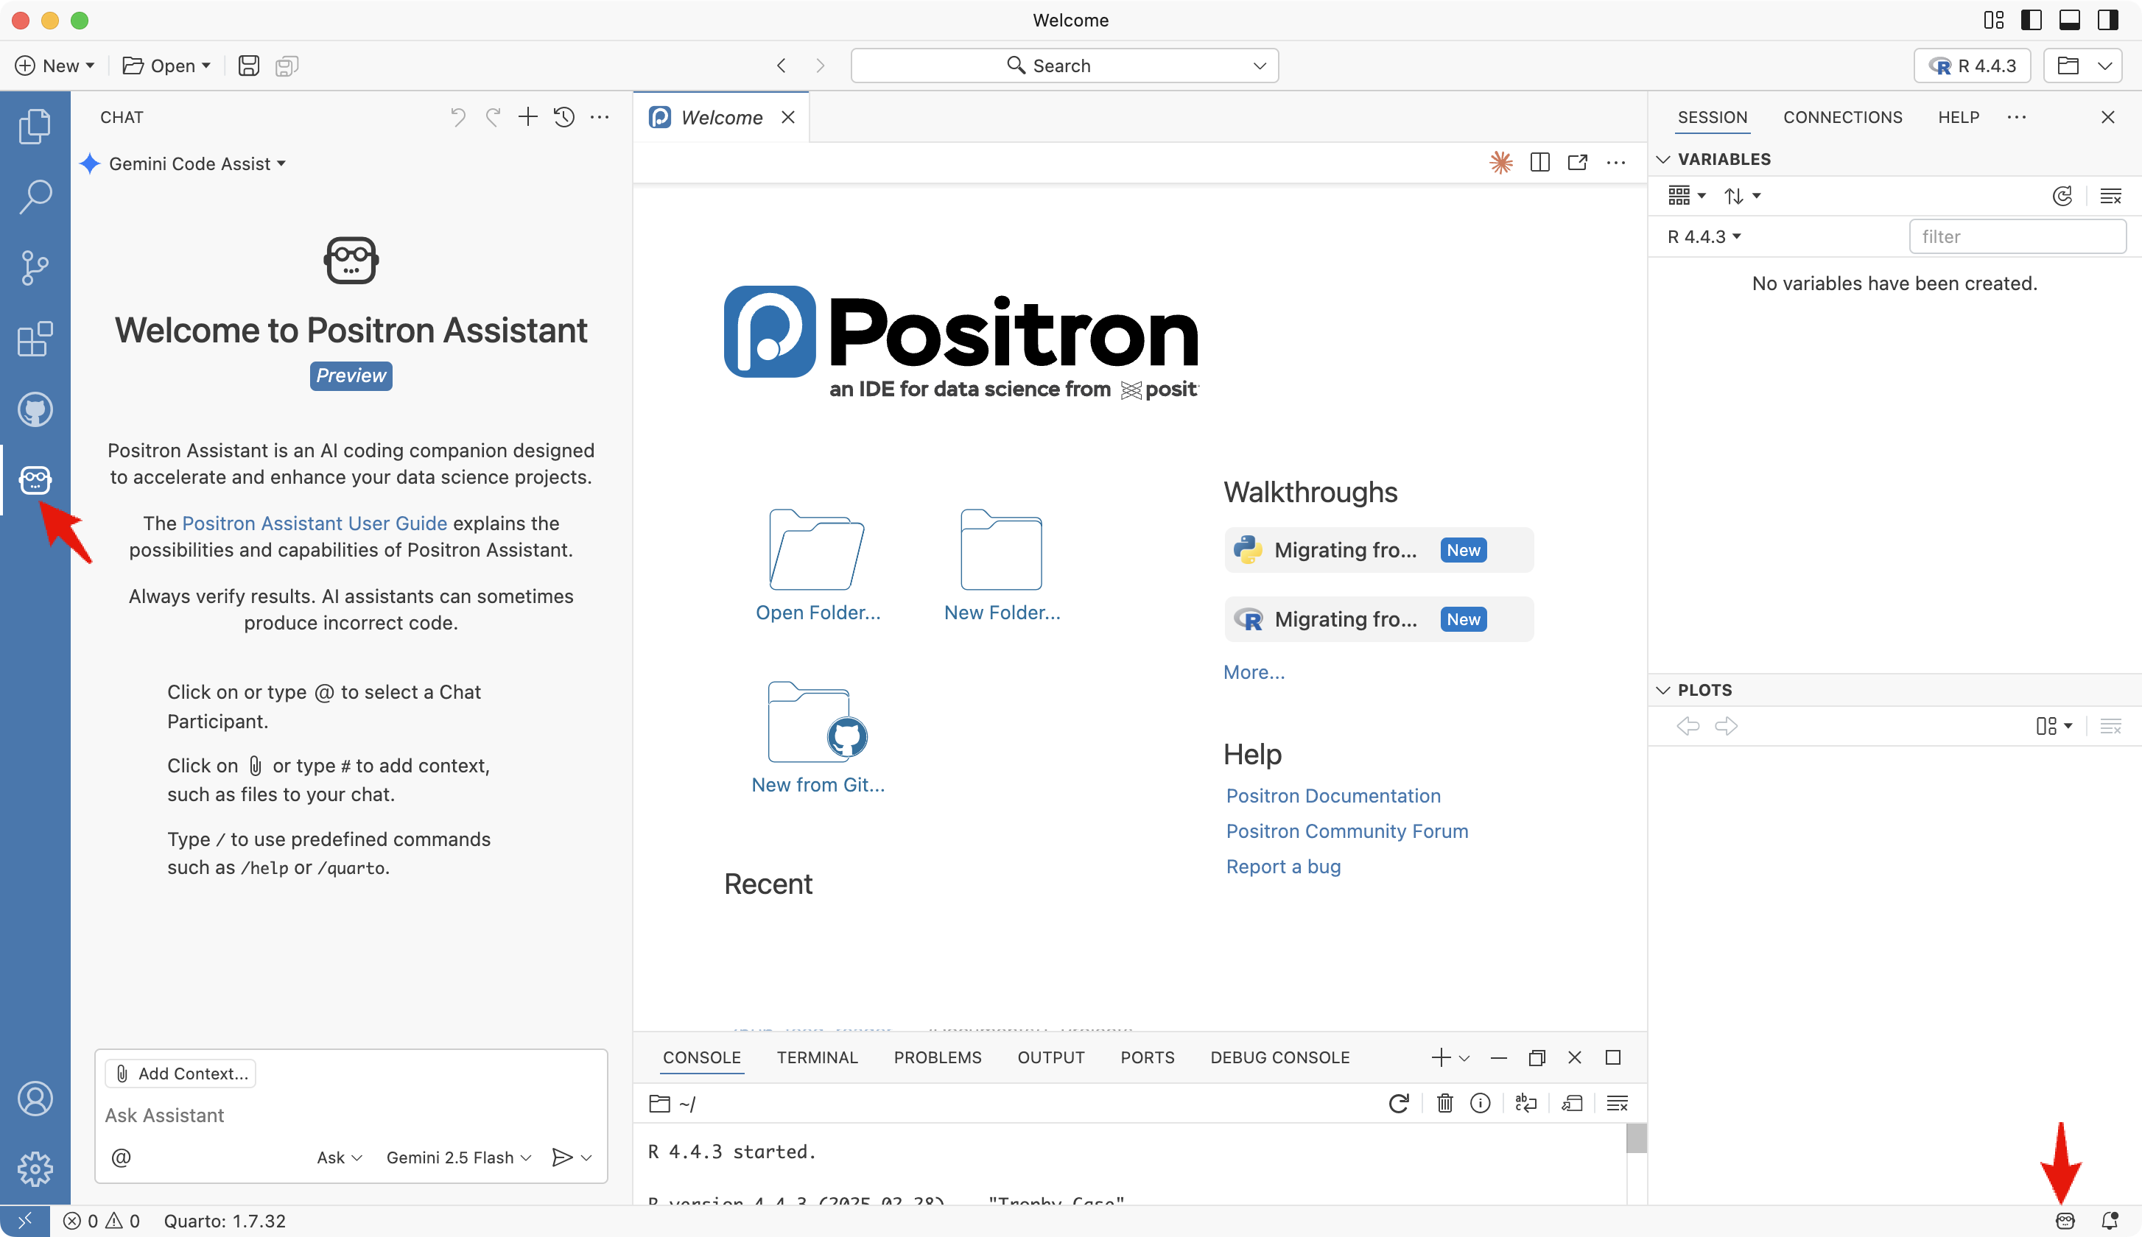Refresh variables in Session panel

tap(2062, 197)
